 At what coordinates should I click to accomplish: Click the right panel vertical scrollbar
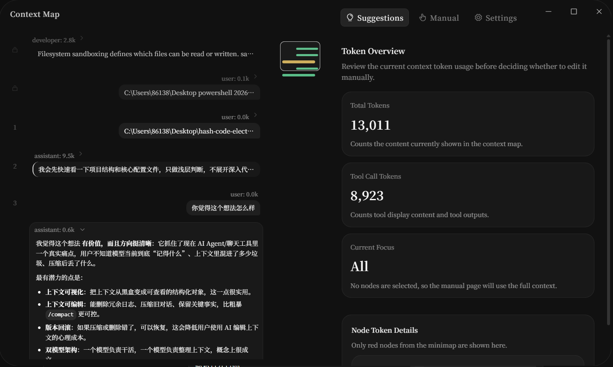tap(608, 182)
